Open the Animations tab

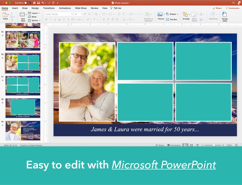pyautogui.click(x=65, y=8)
